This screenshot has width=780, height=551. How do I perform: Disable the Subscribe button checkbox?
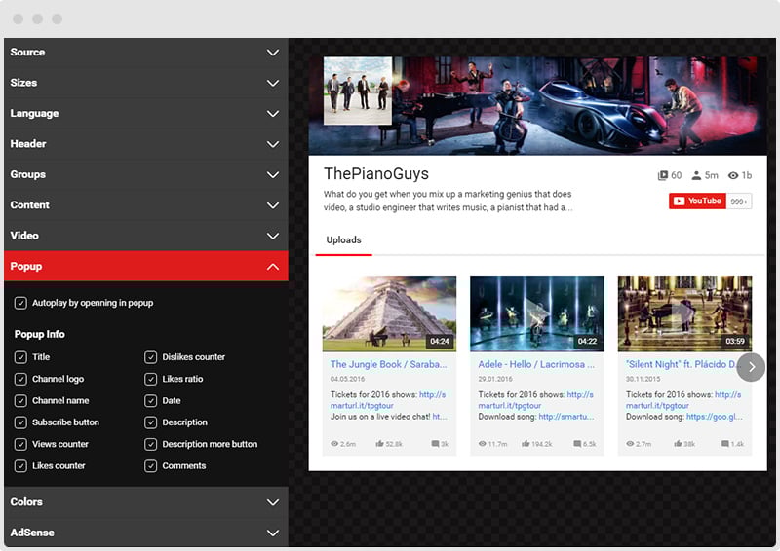coord(20,422)
